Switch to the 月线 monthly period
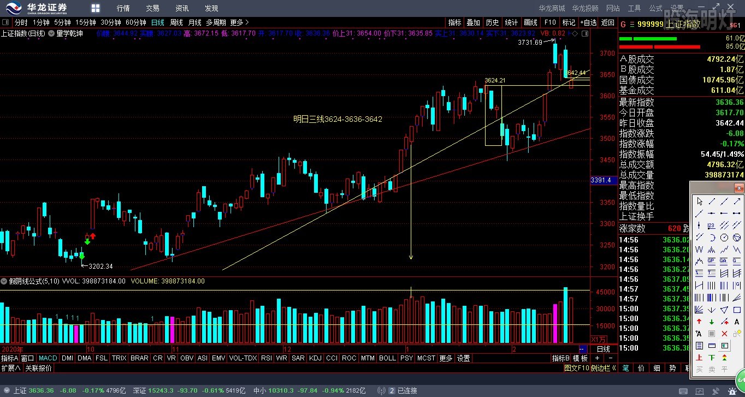 click(195, 22)
